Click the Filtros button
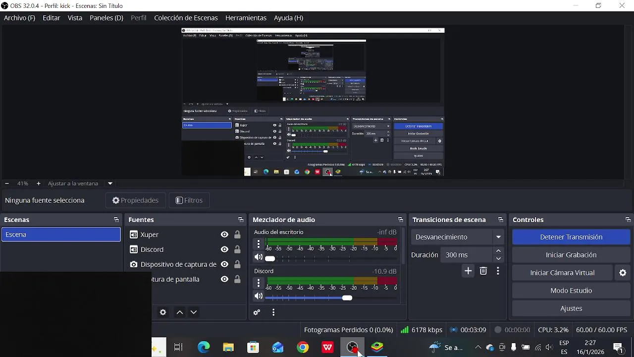Image resolution: width=634 pixels, height=357 pixels. point(189,200)
